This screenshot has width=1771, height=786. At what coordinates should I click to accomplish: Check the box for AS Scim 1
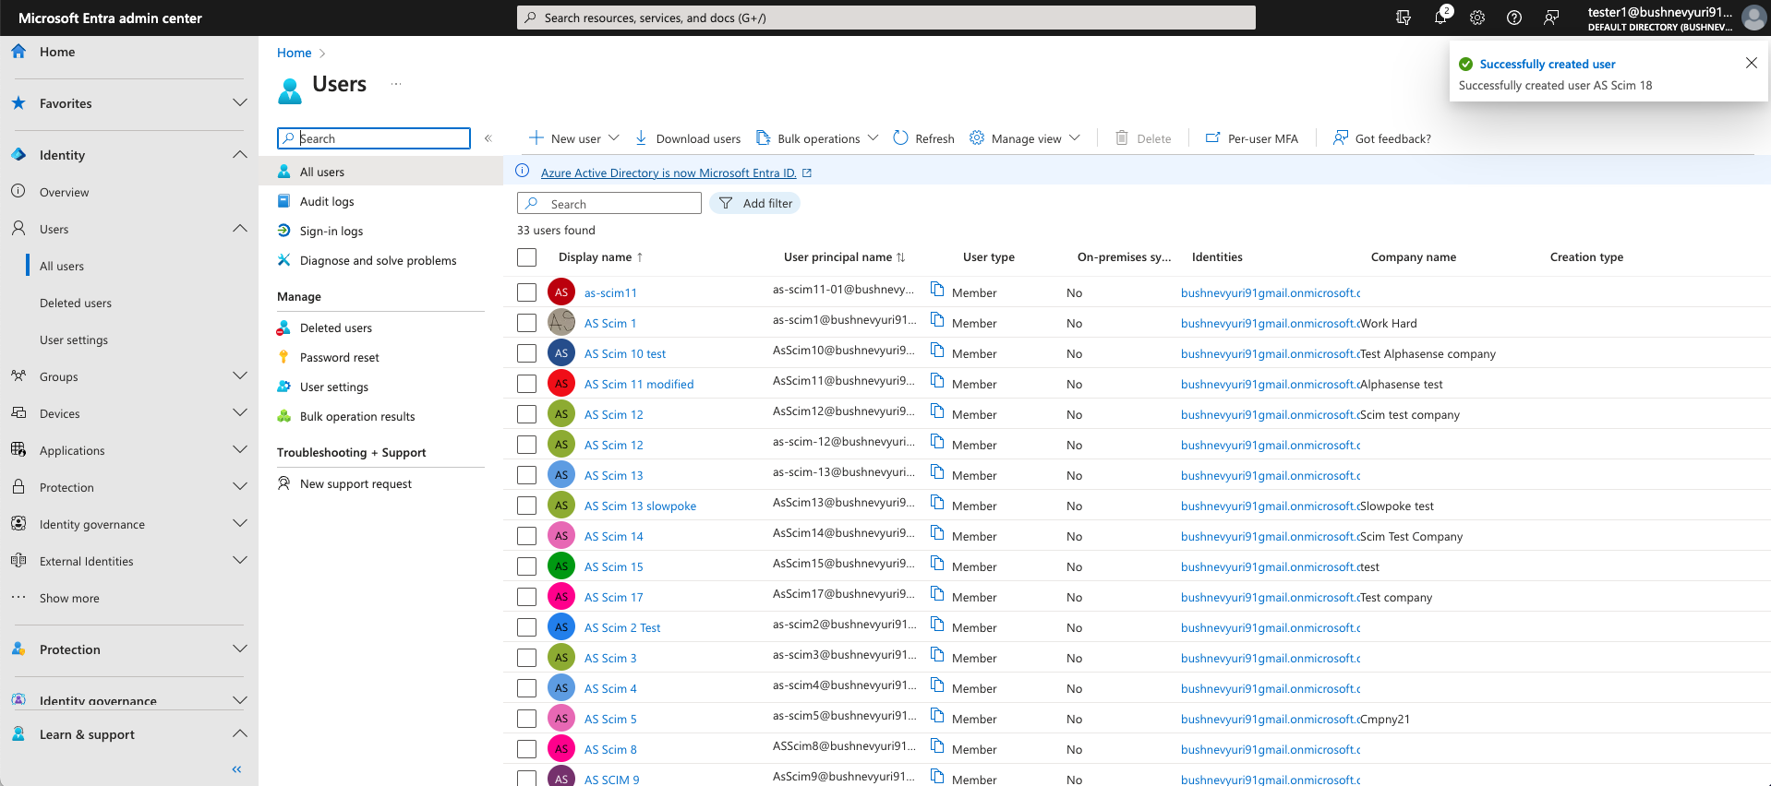527,323
